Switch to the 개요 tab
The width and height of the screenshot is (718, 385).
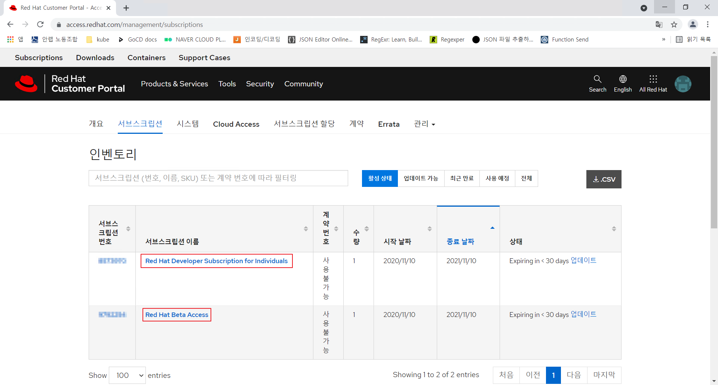[96, 124]
